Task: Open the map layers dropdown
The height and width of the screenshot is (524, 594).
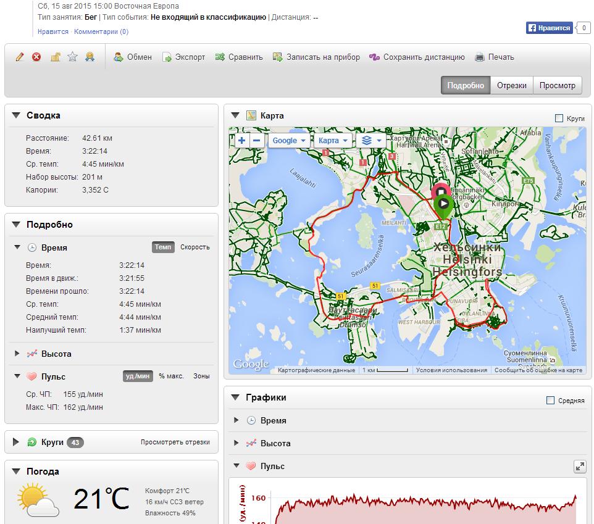Action: tap(371, 141)
